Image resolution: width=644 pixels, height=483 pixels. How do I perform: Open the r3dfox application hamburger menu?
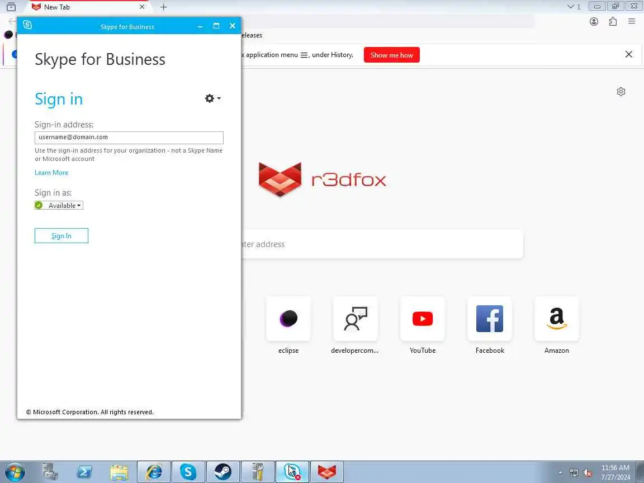pos(632,21)
